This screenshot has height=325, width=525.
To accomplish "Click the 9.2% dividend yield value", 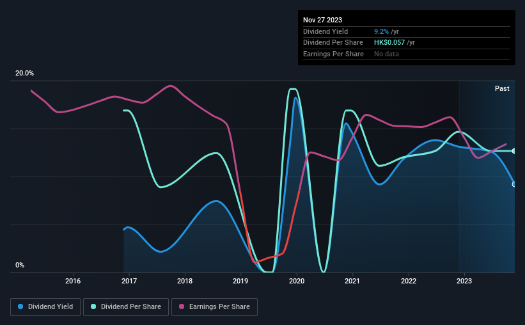I will [381, 31].
